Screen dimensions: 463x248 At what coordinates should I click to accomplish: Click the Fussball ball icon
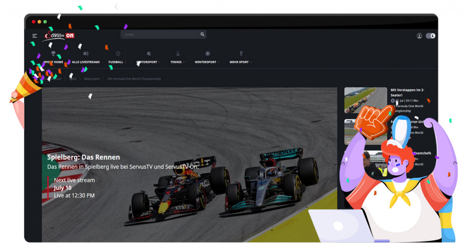click(x=118, y=53)
